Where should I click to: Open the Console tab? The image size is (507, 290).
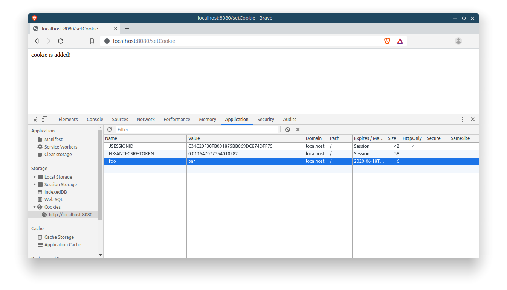(95, 119)
